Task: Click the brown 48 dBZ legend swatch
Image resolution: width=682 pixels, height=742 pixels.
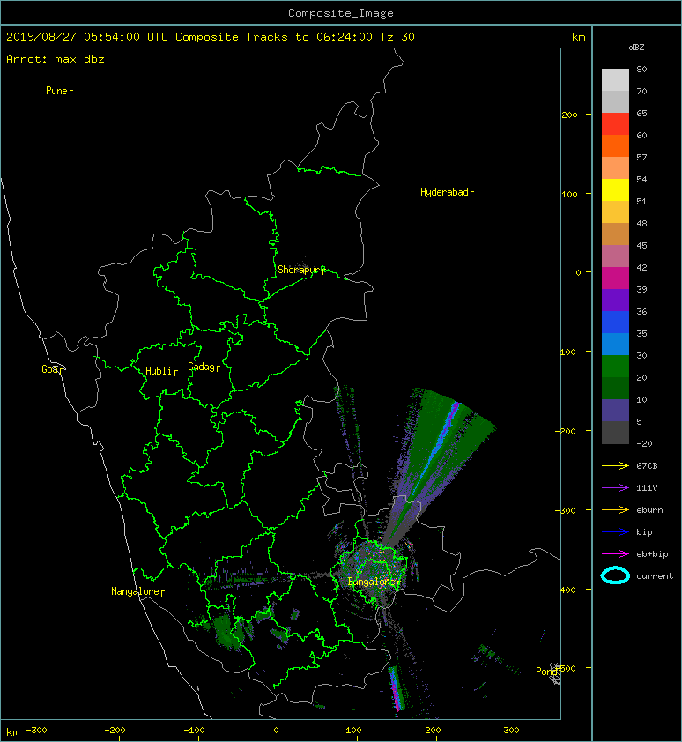Action: click(615, 234)
